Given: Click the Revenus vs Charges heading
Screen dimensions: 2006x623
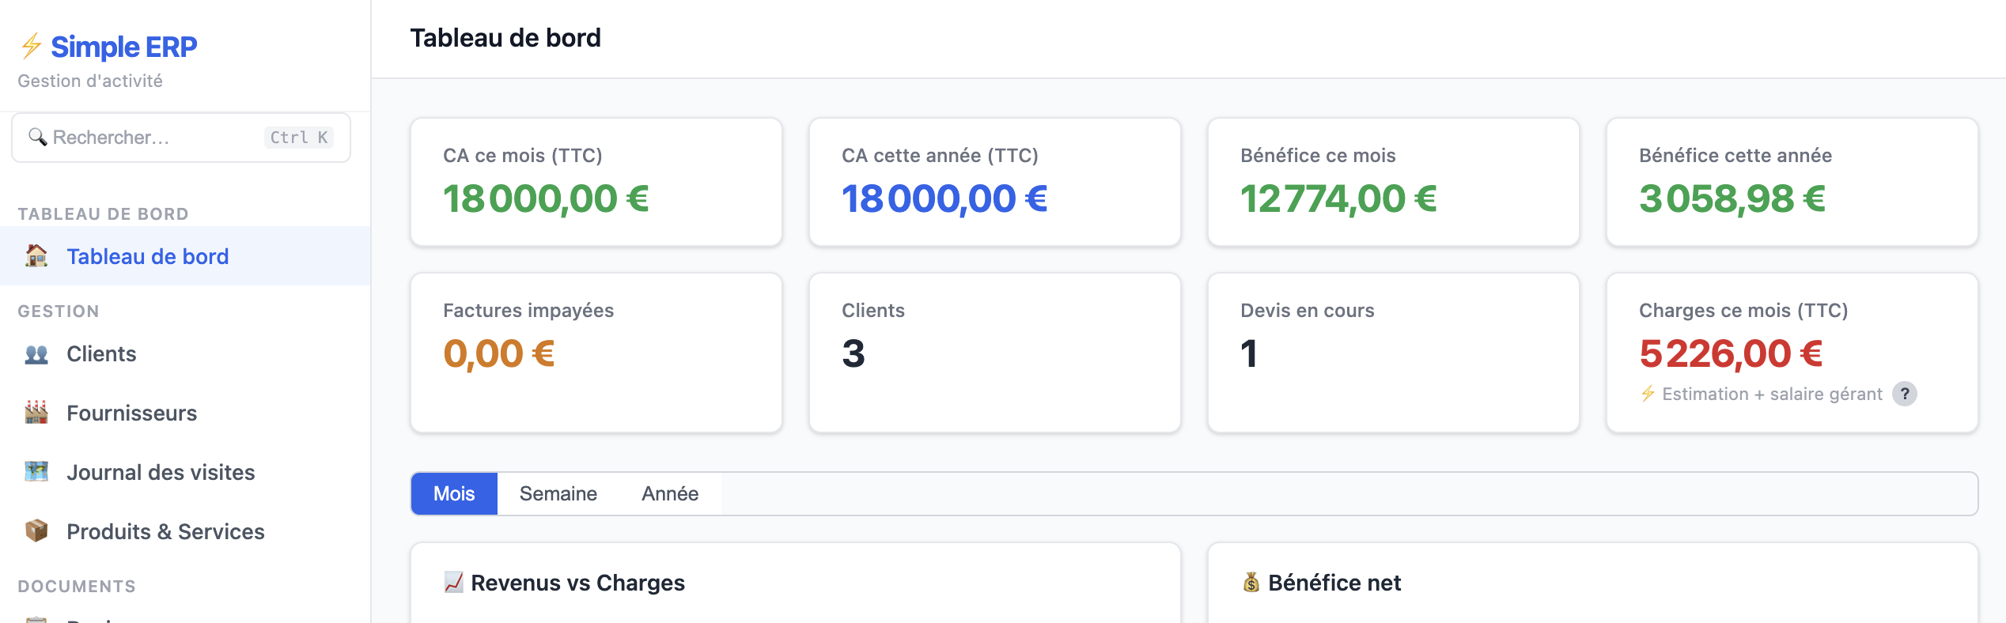Looking at the screenshot, I should (x=577, y=583).
